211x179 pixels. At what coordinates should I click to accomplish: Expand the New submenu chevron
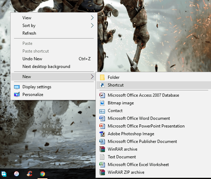(92, 77)
